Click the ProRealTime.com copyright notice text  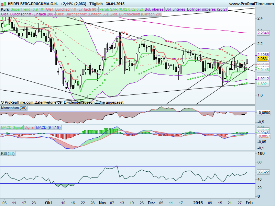pos(62,102)
